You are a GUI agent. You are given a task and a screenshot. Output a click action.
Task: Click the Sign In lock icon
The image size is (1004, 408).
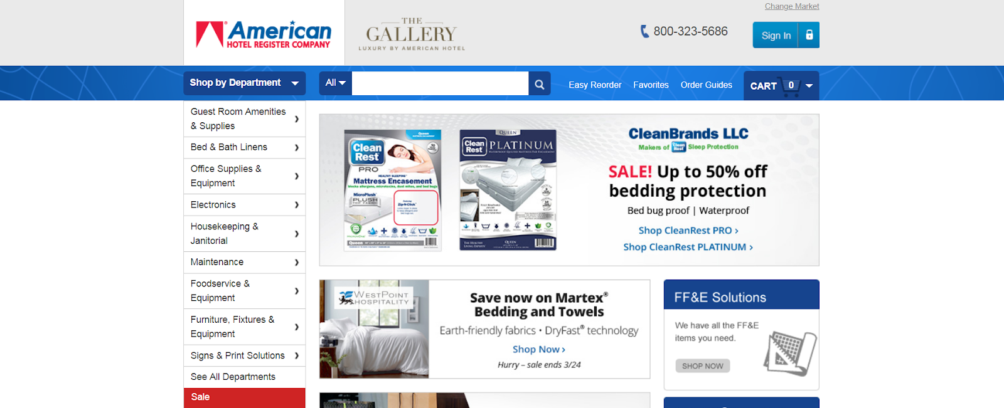(809, 35)
